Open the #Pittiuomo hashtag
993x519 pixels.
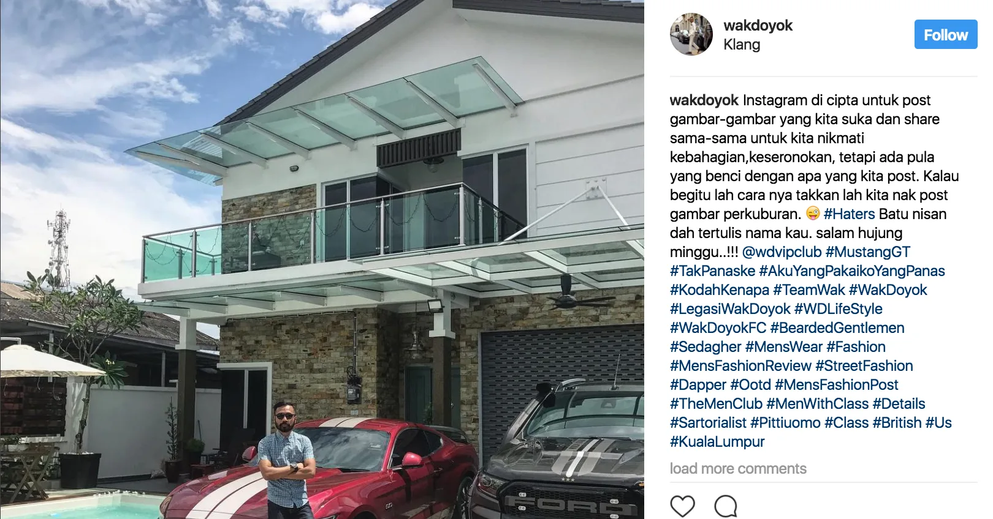tap(785, 422)
